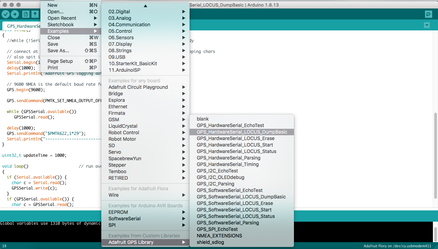The image size is (438, 249).
Task: Open the Serial Monitor magnifier icon
Action: point(428,14)
